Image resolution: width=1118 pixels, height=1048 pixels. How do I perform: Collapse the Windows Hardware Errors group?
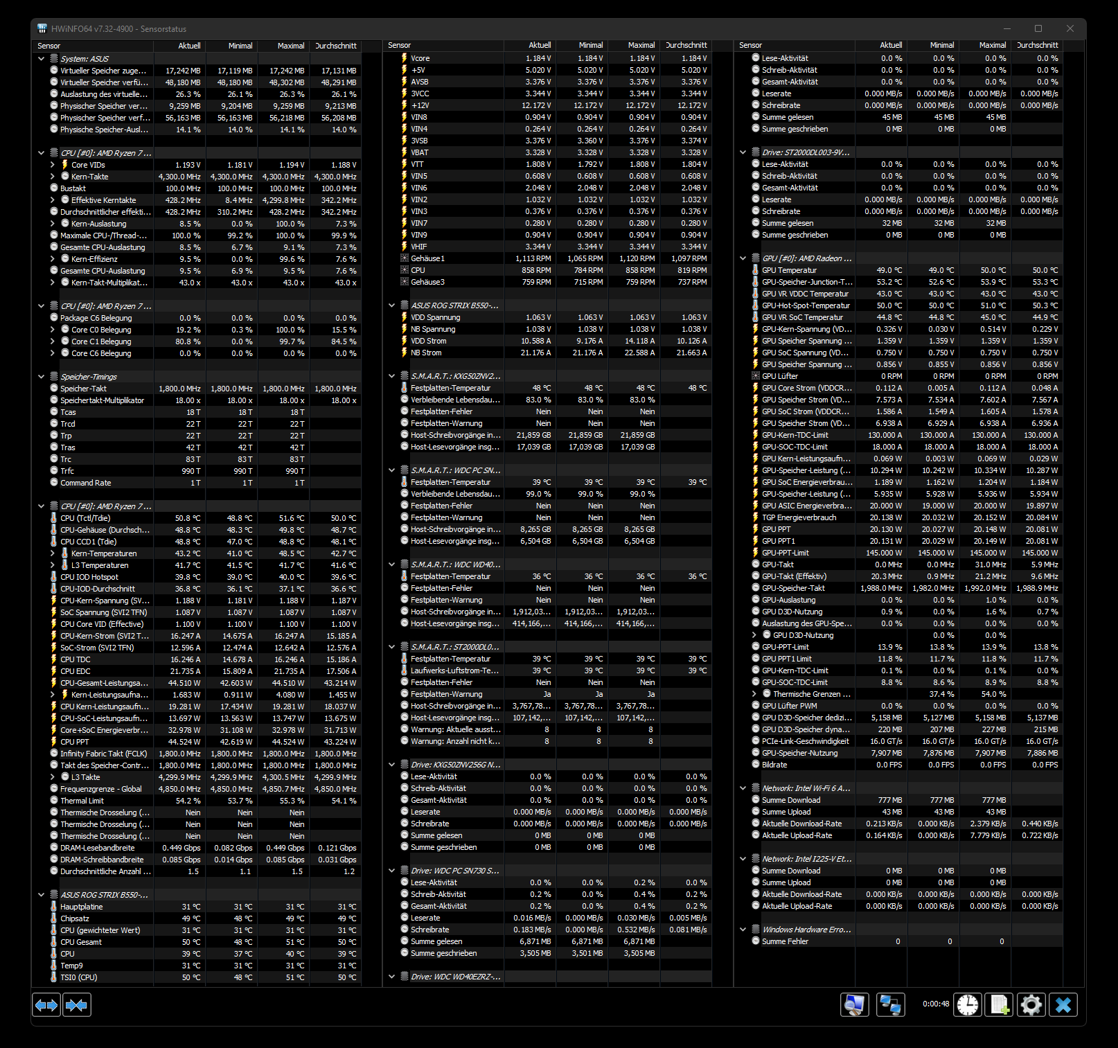(x=743, y=930)
